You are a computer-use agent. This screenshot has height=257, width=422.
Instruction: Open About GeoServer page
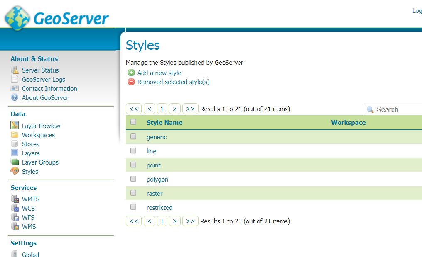(45, 98)
